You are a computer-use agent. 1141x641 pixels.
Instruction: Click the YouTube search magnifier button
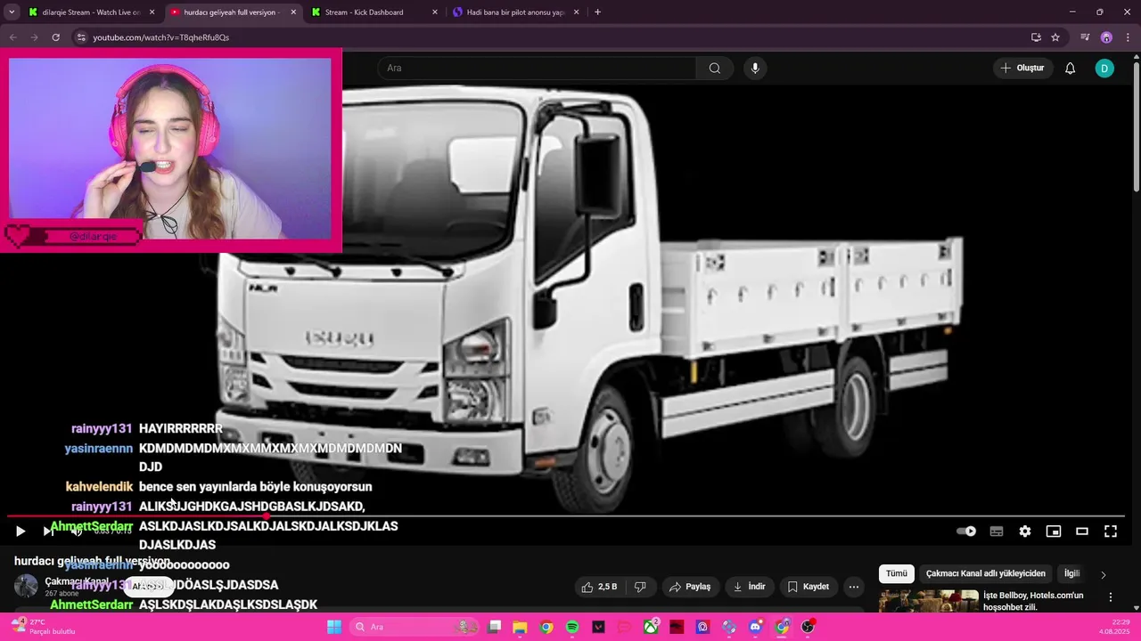714,69
